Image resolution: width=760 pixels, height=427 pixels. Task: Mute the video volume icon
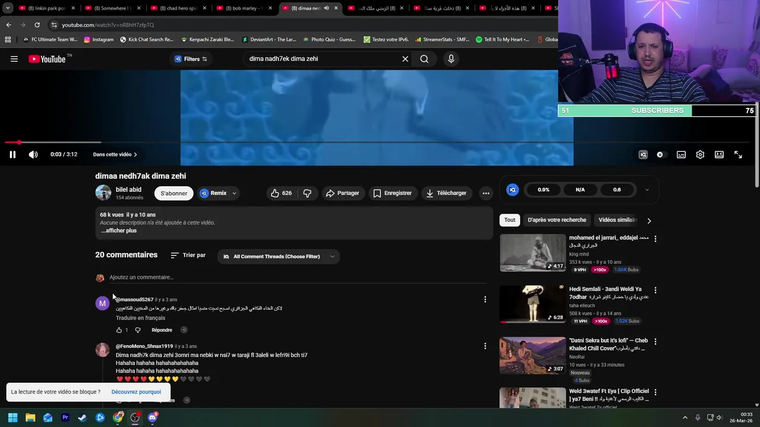click(x=33, y=155)
